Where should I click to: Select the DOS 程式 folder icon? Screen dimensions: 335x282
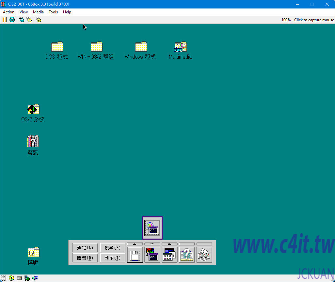coord(57,47)
